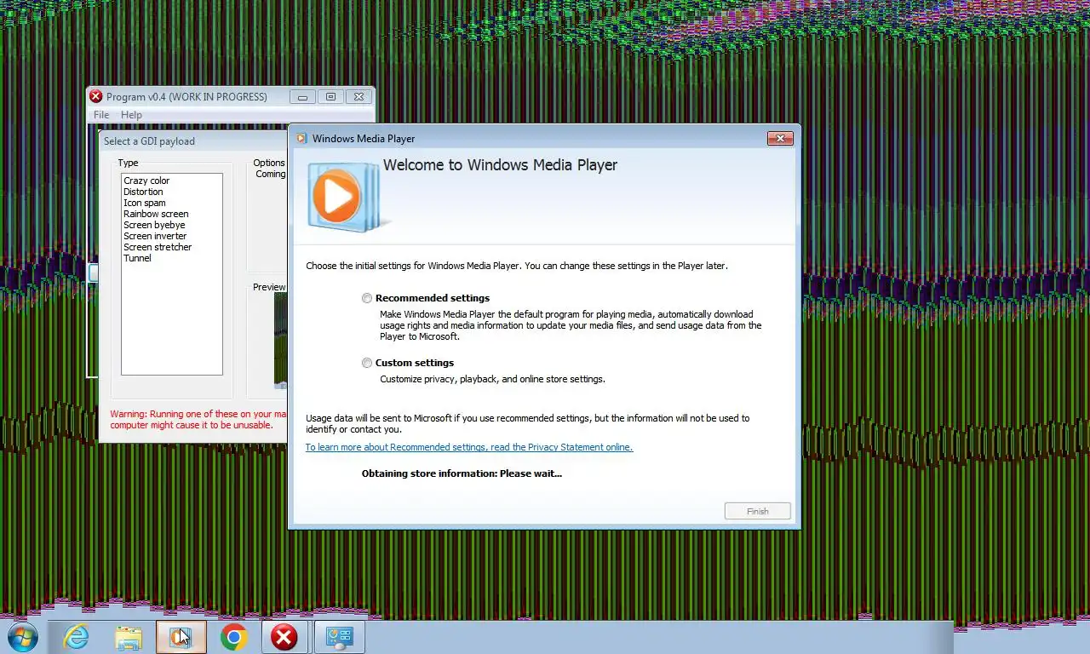Select Screen byebye payload in list
Screen dimensions: 1090x654
pos(154,225)
